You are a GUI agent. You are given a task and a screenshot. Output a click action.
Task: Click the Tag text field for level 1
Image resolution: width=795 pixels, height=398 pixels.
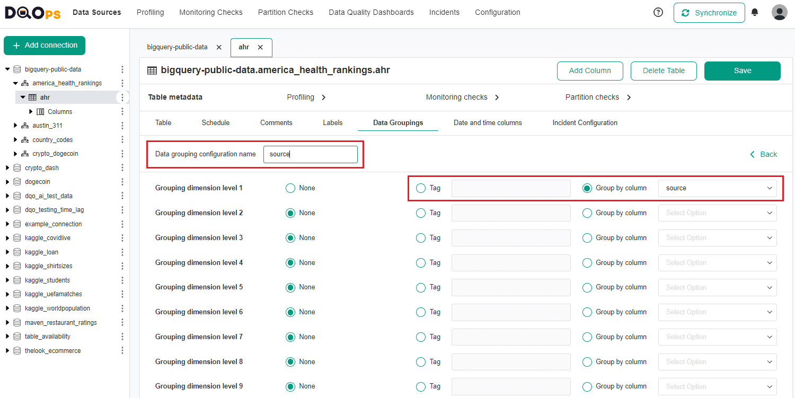[x=511, y=188]
